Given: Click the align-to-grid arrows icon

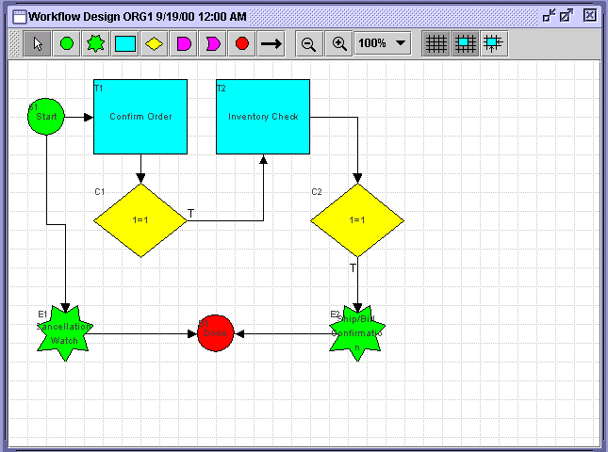Looking at the screenshot, I should [494, 43].
